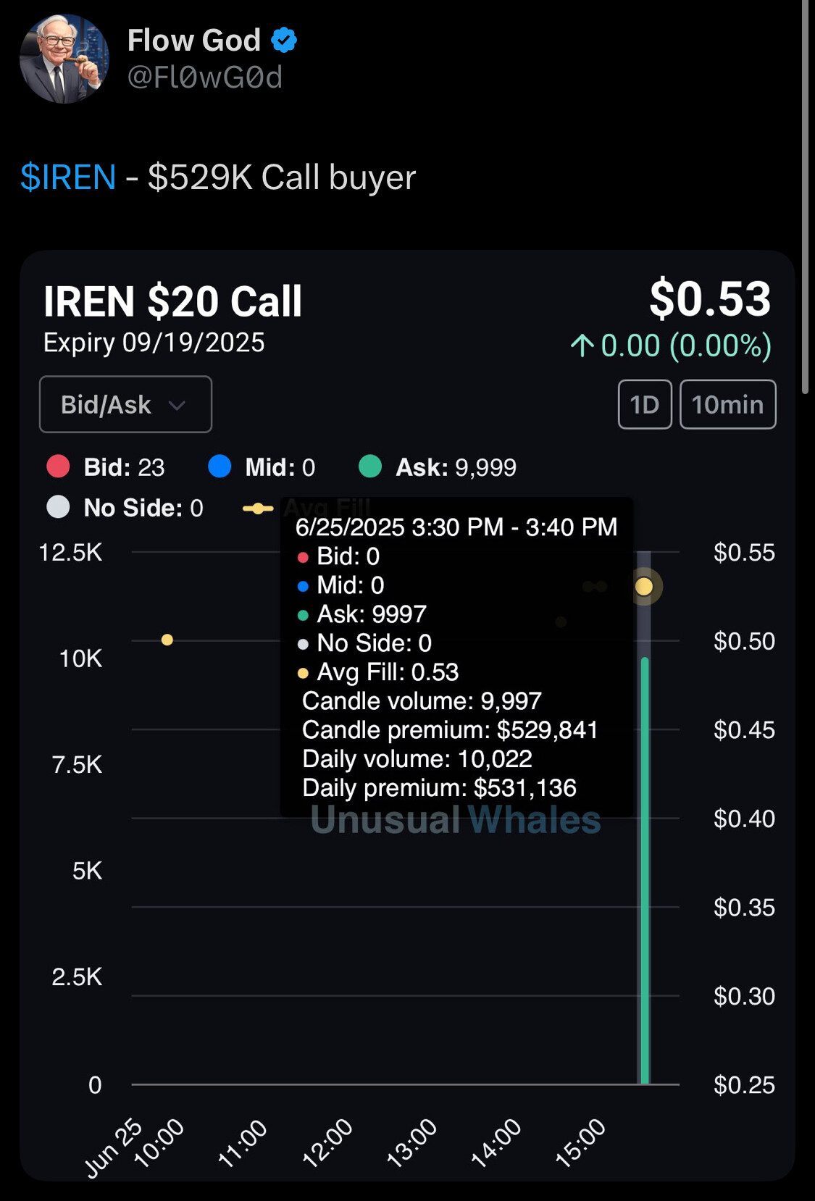The image size is (815, 1201).
Task: Click the page scrollbar on the right edge
Action: point(805,196)
